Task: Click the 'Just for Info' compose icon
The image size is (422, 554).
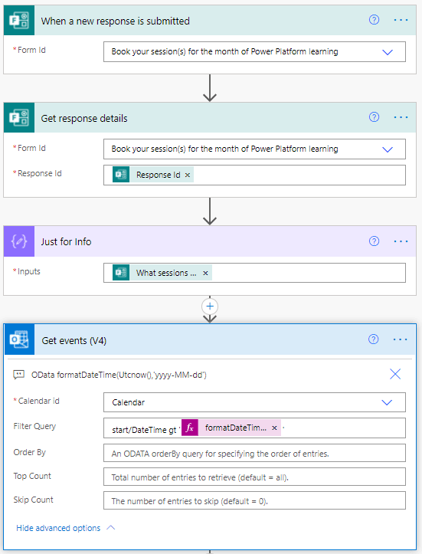Action: [19, 241]
